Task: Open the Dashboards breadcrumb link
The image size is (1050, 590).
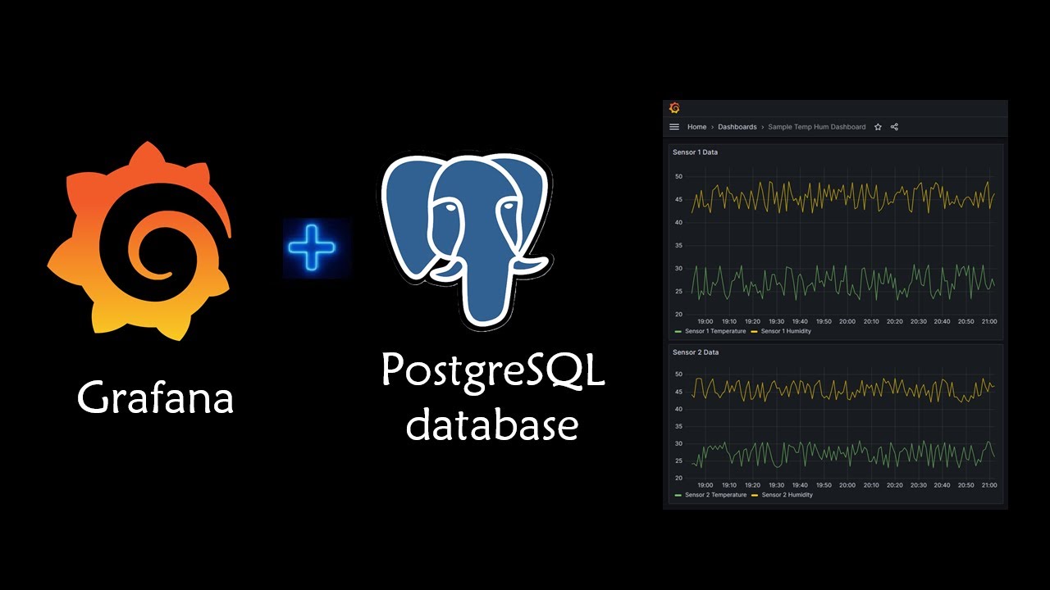Action: [737, 127]
